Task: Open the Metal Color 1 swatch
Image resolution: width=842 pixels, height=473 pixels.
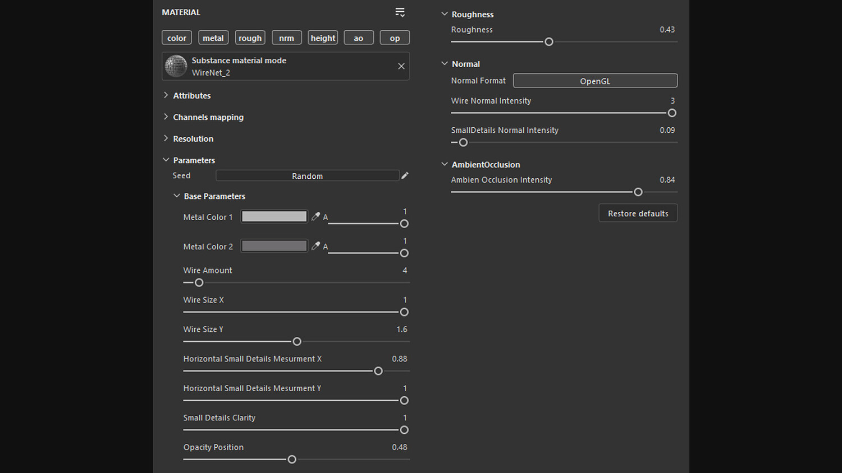Action: [x=274, y=216]
